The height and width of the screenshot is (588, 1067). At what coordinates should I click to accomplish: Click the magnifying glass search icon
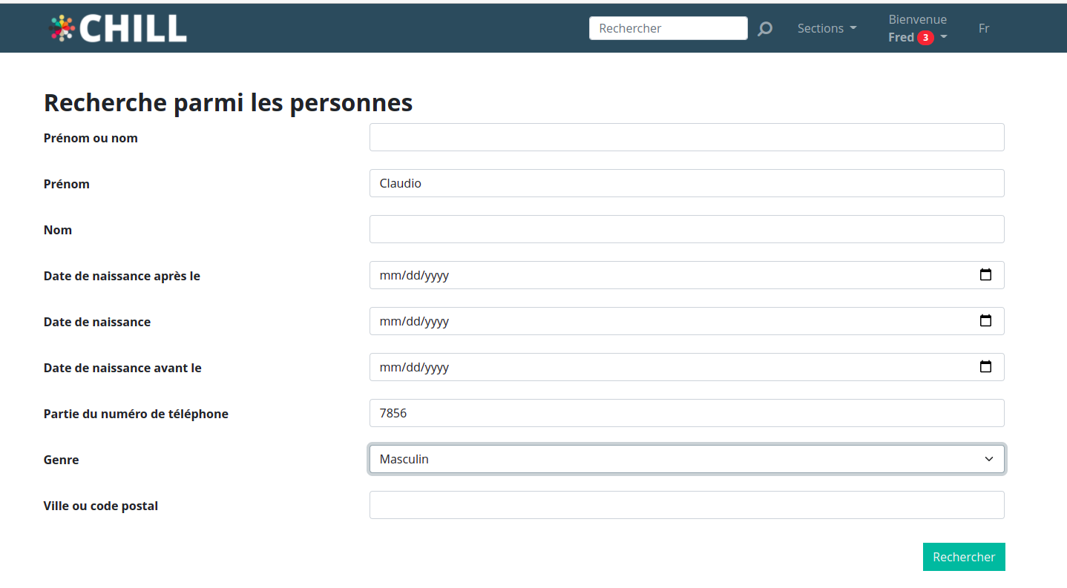(765, 29)
